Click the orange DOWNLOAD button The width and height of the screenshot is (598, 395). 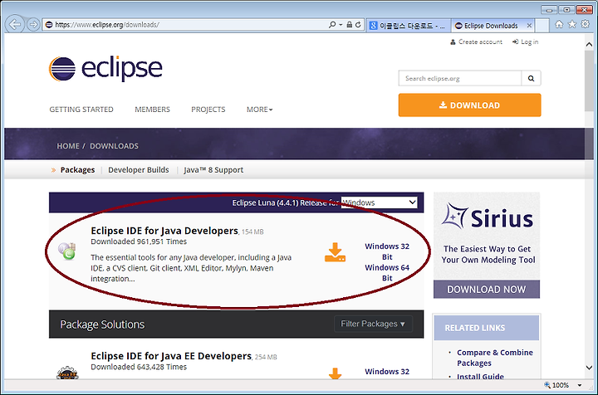click(469, 105)
